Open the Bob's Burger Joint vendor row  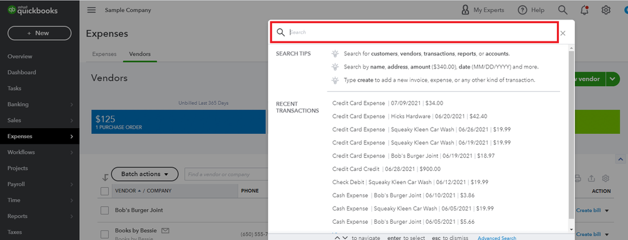[x=138, y=210]
